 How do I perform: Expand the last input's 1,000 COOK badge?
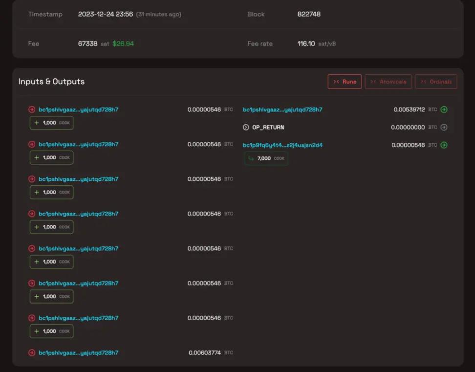[x=51, y=331]
